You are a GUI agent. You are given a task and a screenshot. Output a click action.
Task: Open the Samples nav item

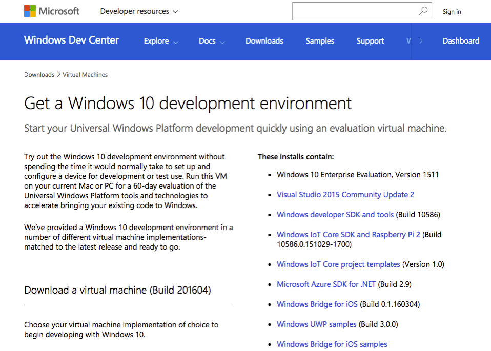coord(320,42)
